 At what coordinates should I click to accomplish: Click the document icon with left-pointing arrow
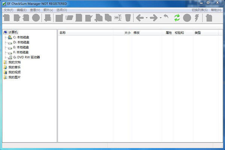pyautogui.click(x=26, y=18)
